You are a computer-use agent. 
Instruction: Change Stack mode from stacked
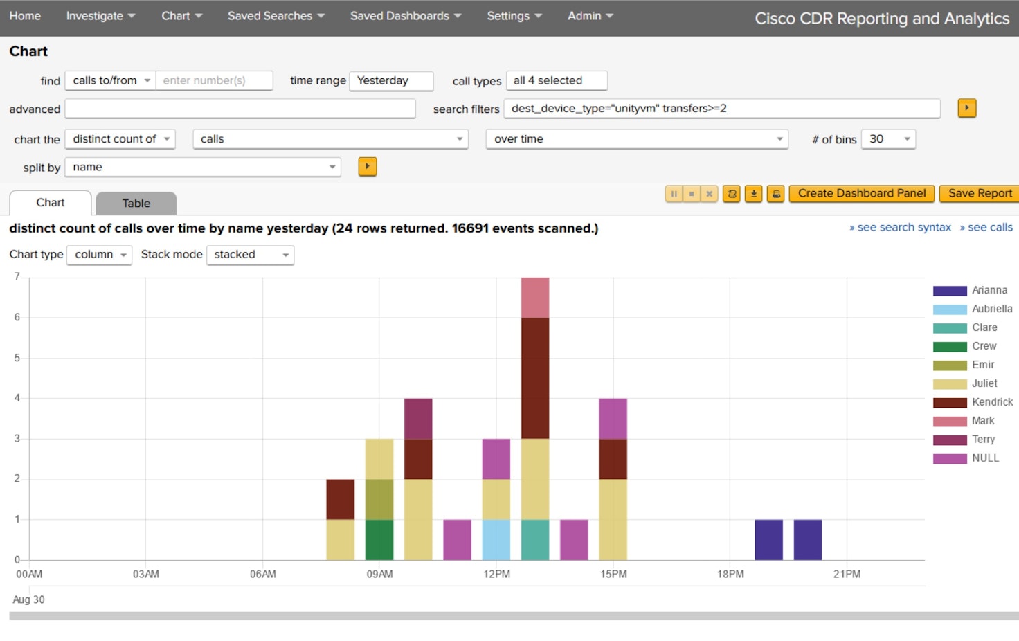(x=250, y=255)
